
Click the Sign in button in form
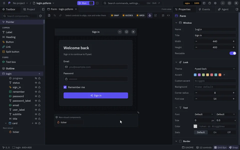click(x=96, y=95)
